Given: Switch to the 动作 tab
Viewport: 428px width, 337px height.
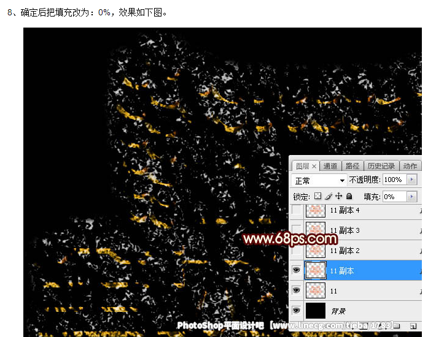Looking at the screenshot, I should 410,166.
